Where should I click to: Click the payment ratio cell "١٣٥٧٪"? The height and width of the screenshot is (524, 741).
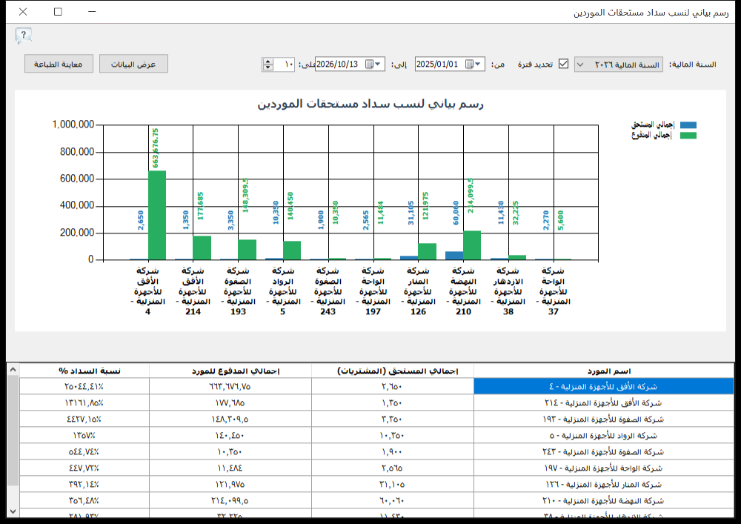point(84,436)
